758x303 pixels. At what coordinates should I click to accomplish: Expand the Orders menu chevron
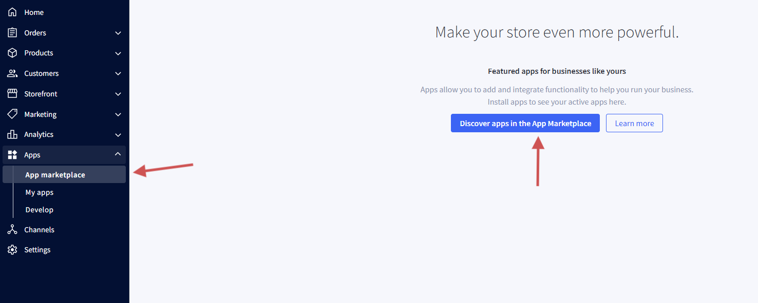click(118, 33)
